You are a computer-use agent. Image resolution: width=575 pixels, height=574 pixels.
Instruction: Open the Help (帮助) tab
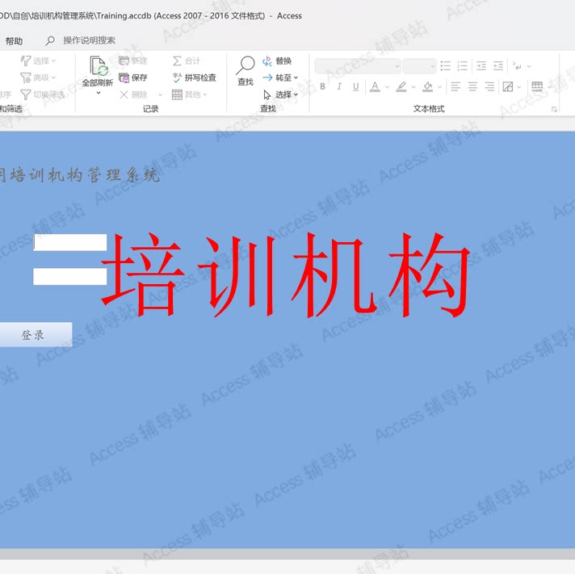[14, 40]
